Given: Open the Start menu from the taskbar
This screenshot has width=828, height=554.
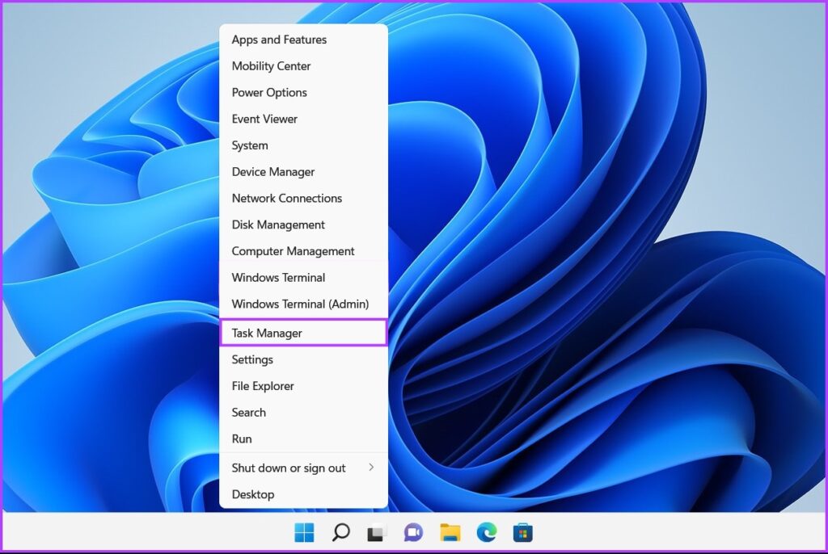Looking at the screenshot, I should point(304,532).
